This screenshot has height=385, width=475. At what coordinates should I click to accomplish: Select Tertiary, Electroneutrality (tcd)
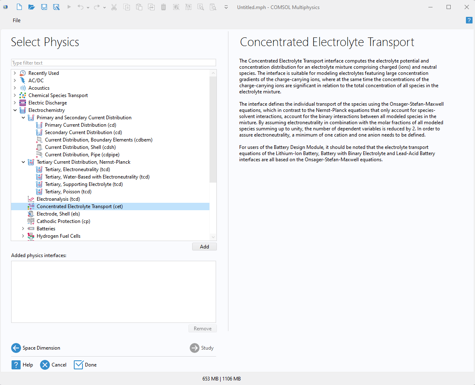click(78, 169)
